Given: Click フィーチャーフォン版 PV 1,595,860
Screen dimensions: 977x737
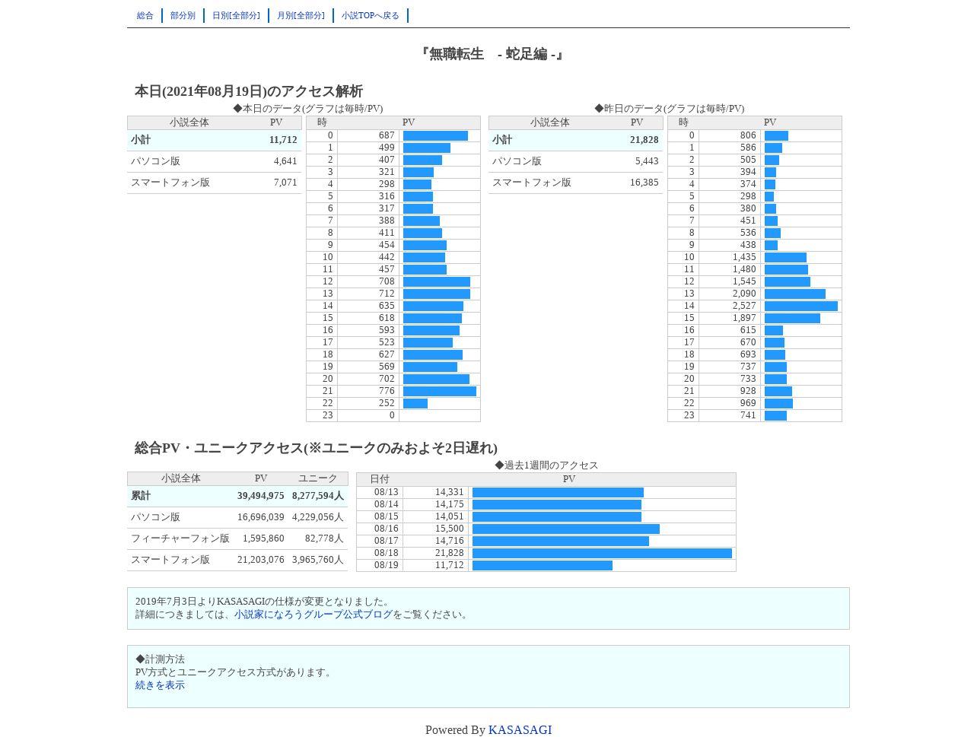Looking at the screenshot, I should coord(263,538).
